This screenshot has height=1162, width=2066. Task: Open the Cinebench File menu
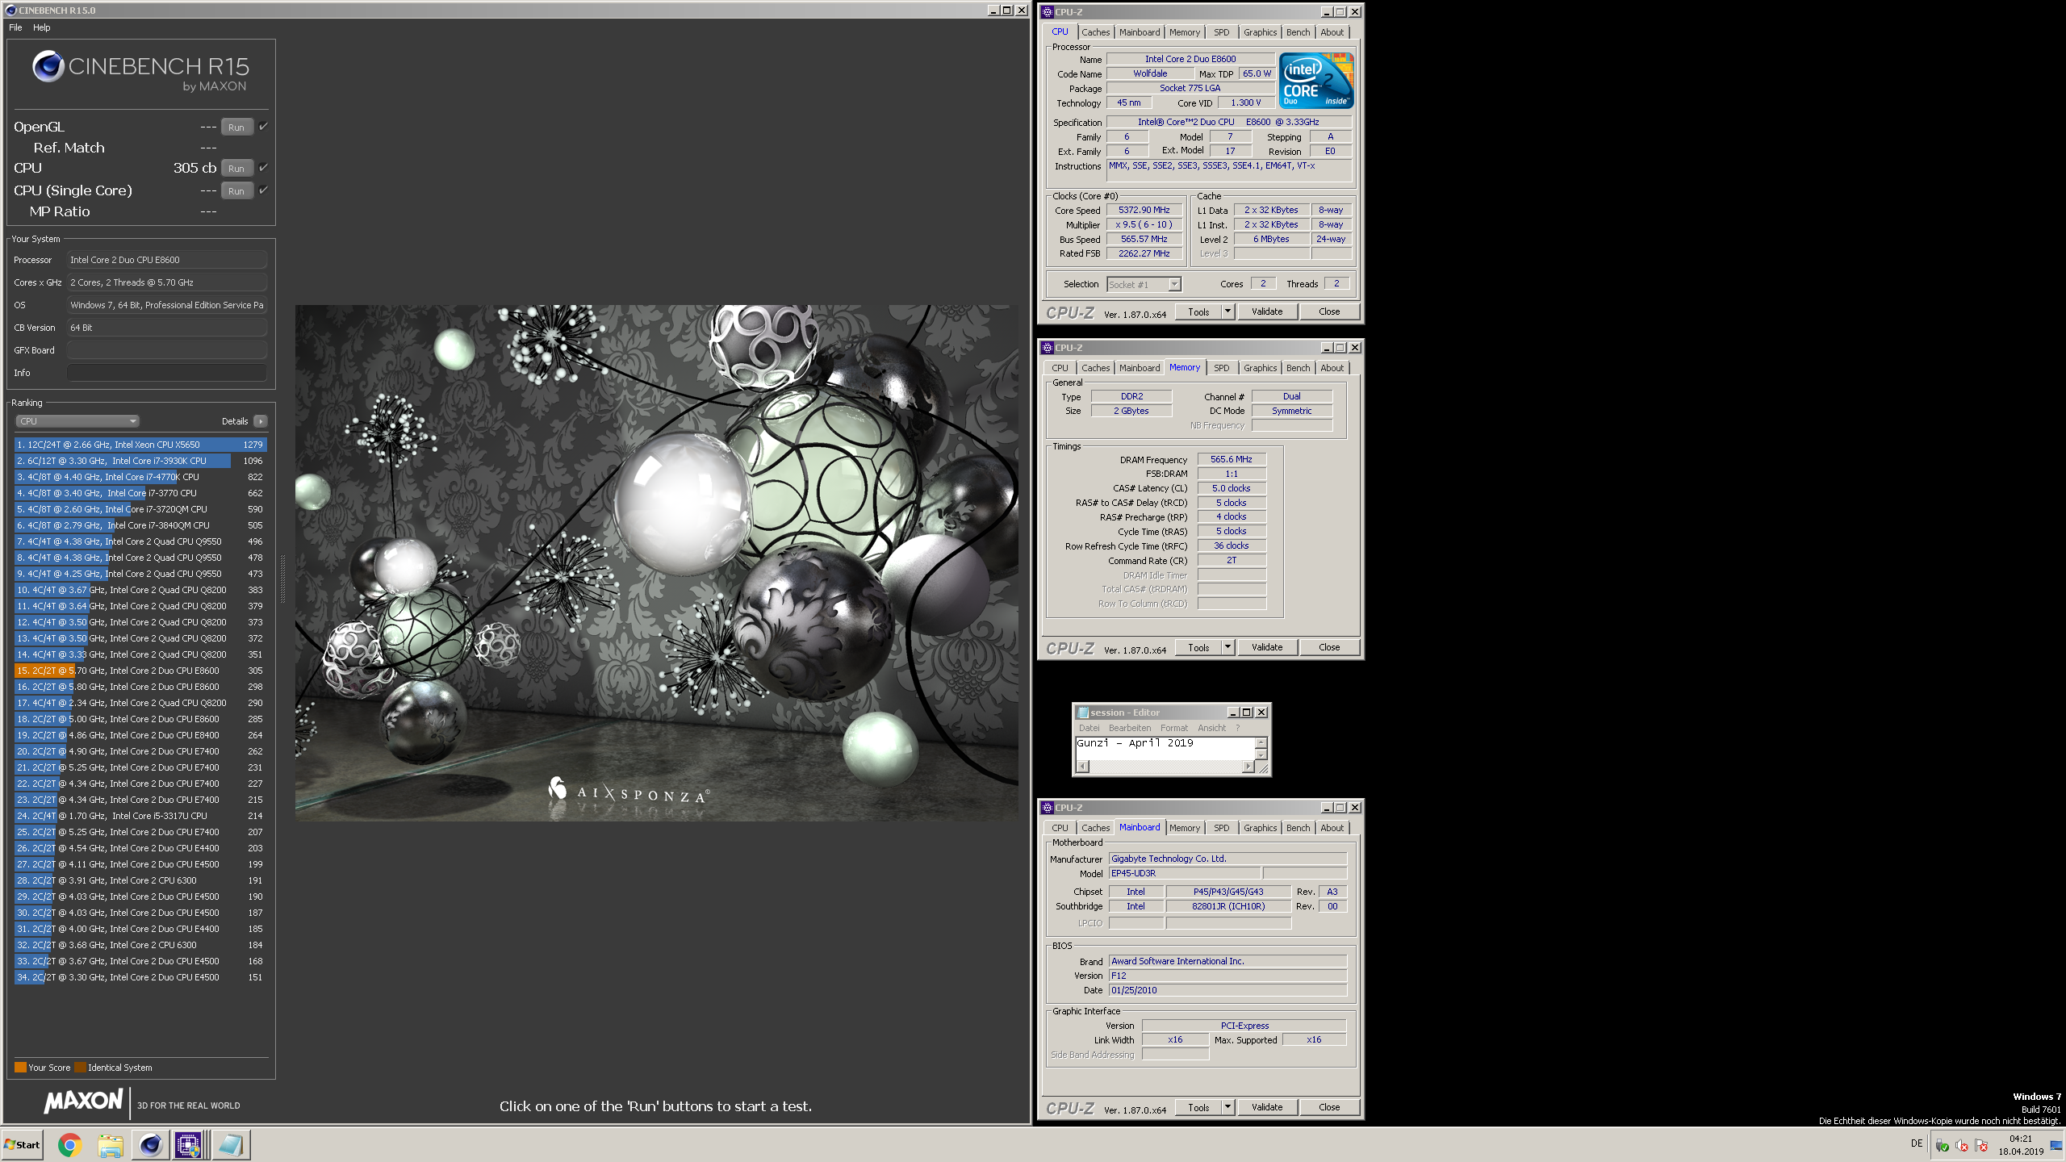point(15,27)
